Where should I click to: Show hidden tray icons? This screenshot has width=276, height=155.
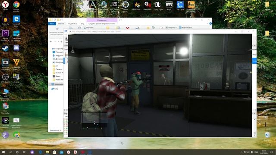point(241,152)
